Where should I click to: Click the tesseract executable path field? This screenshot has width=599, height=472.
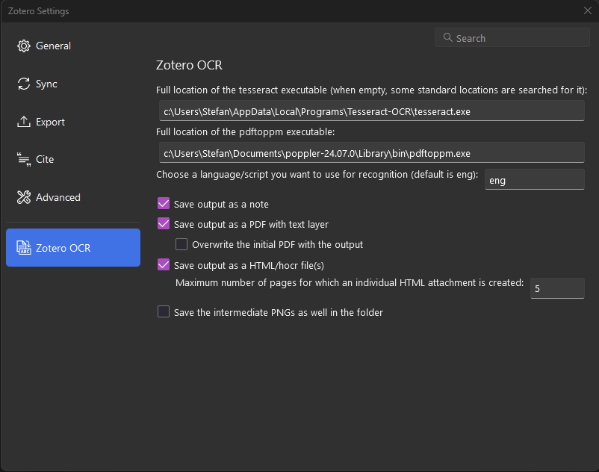pos(372,111)
